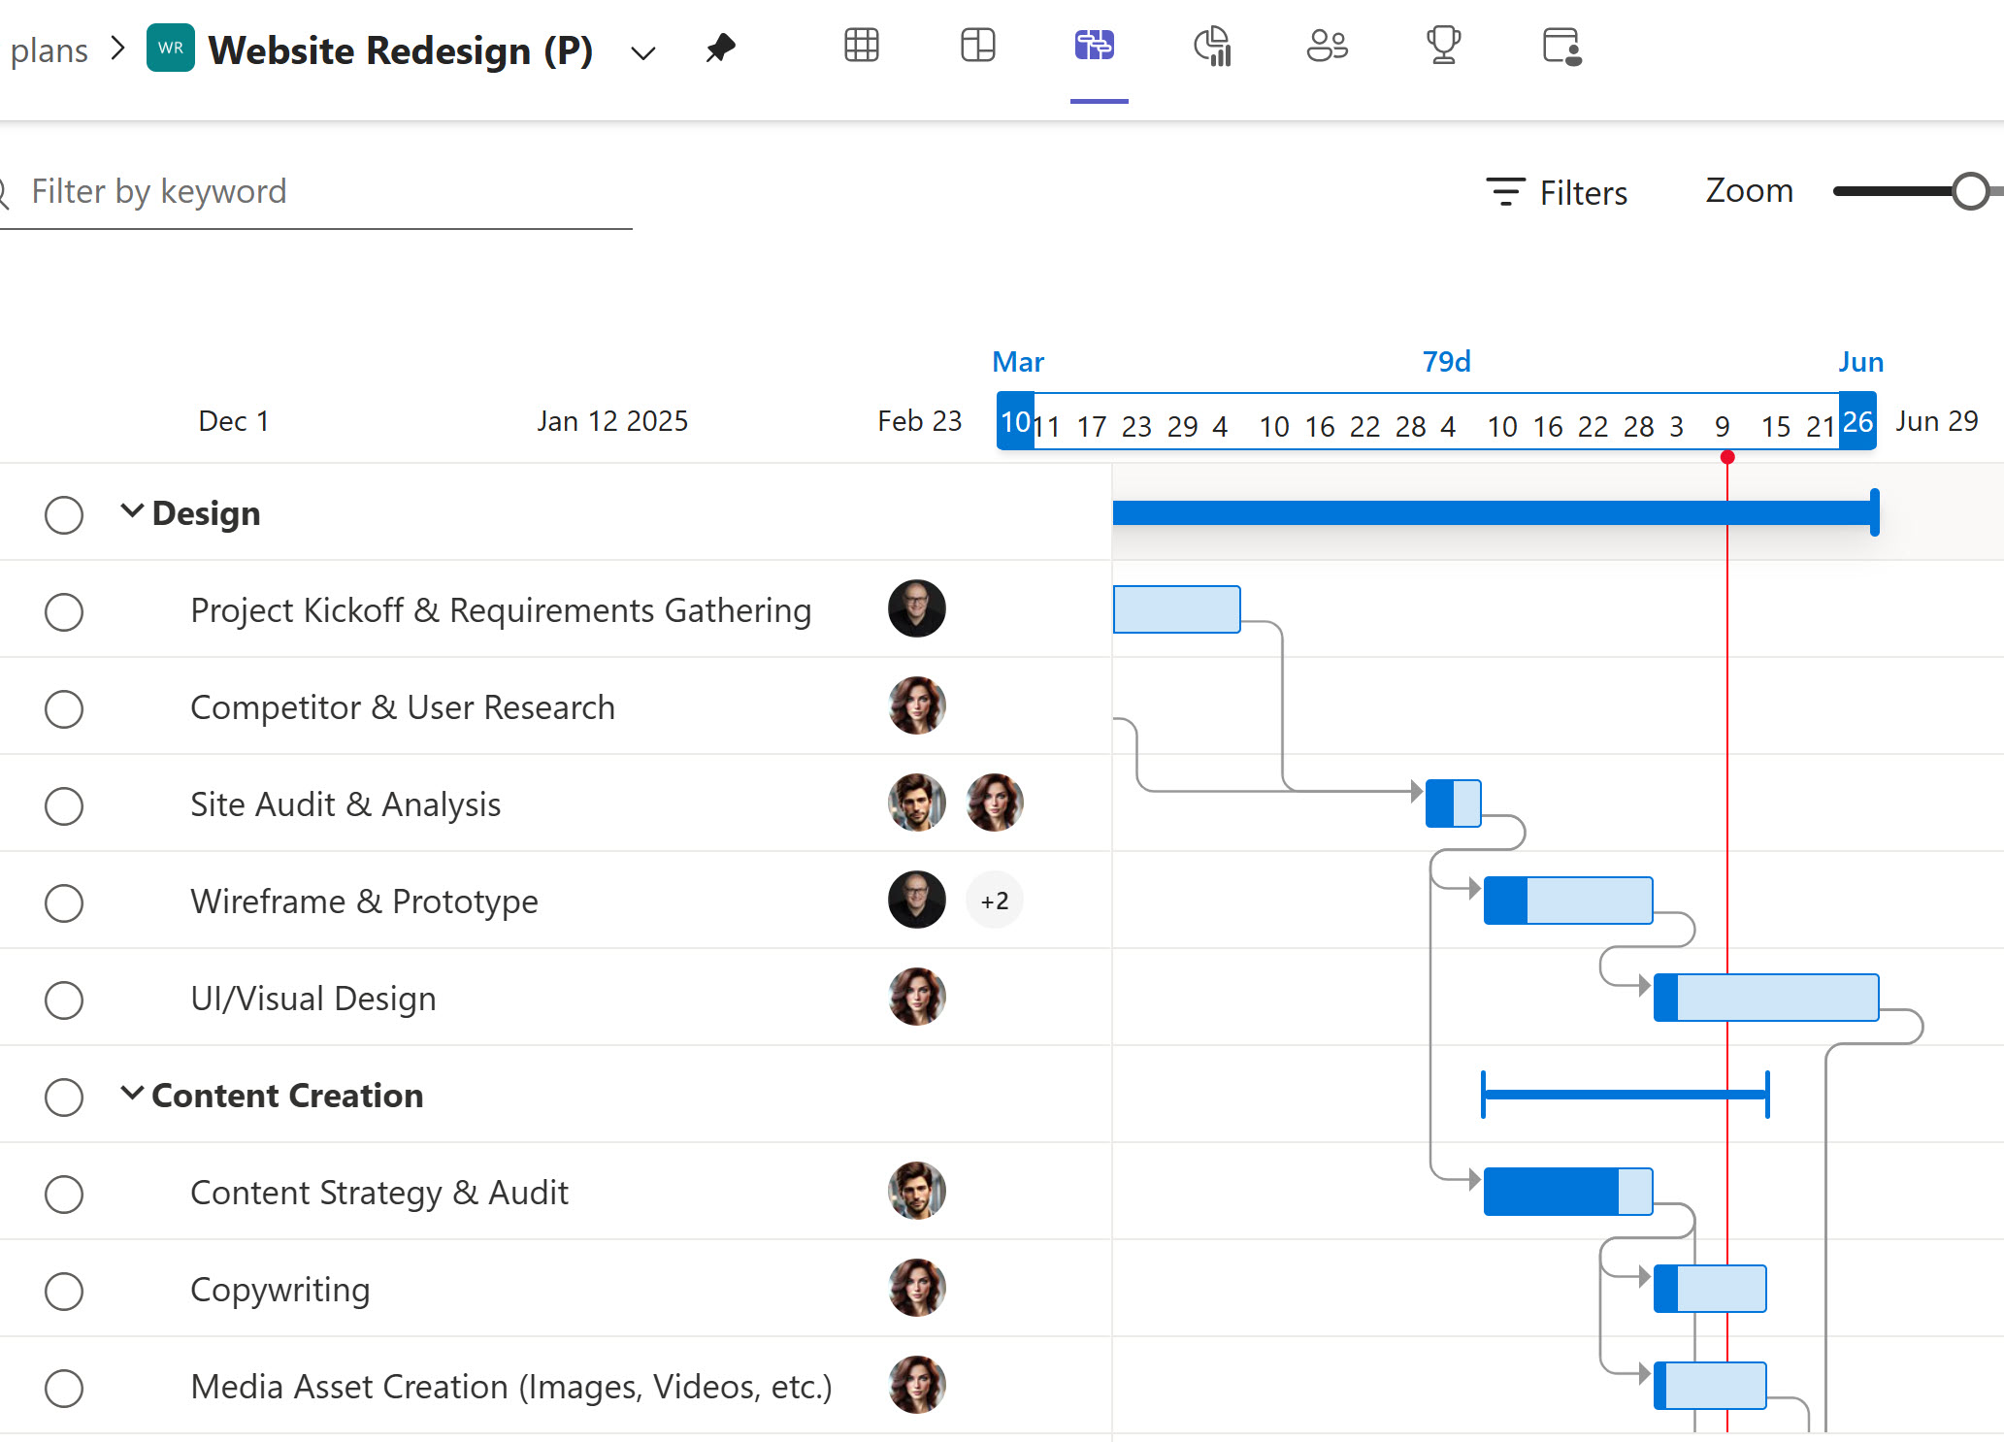
Task: Click the Website Redesign (P) title
Action: tap(401, 49)
